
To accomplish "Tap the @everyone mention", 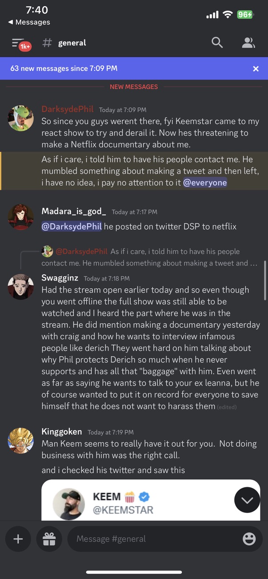I will [x=205, y=182].
